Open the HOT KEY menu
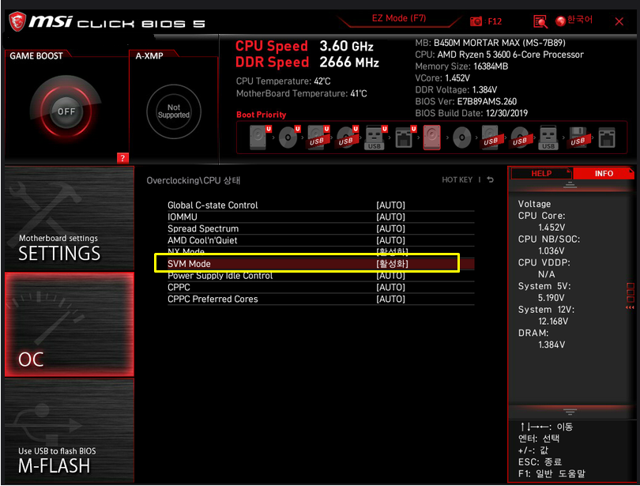Viewport: 640px width, 486px height. point(457,179)
